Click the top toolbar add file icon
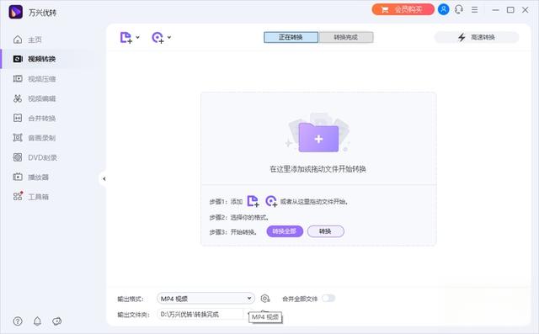The image size is (539, 334). click(125, 37)
